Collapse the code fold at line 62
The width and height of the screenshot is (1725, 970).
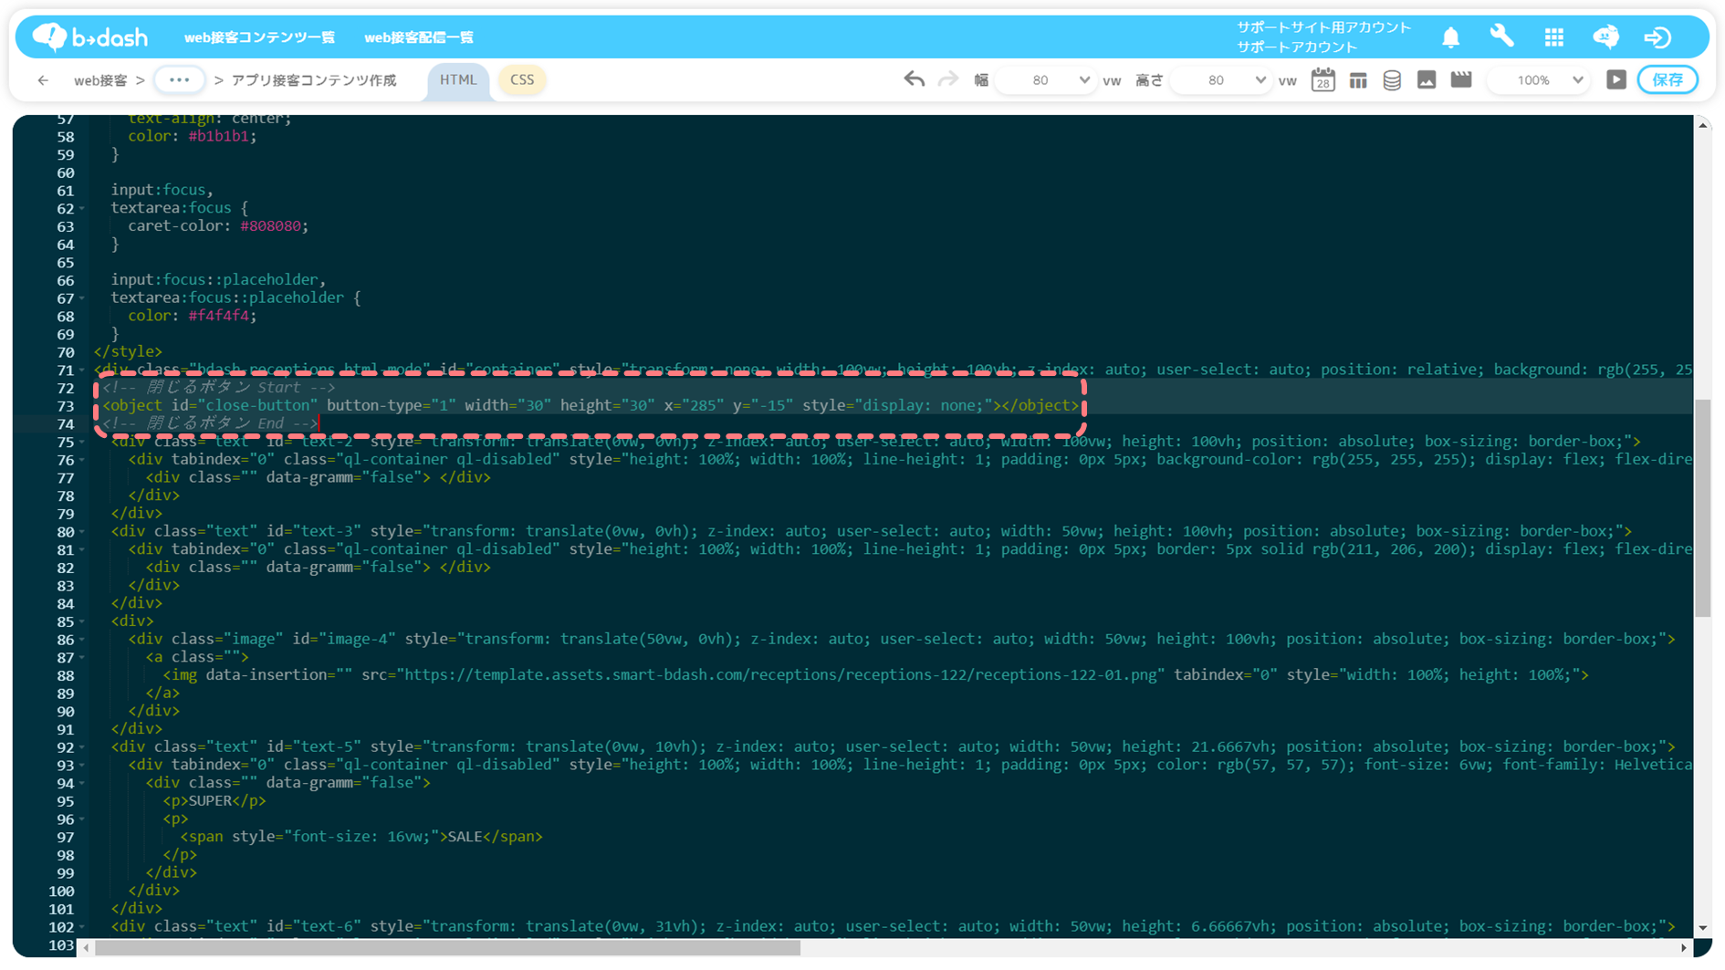pos(82,209)
